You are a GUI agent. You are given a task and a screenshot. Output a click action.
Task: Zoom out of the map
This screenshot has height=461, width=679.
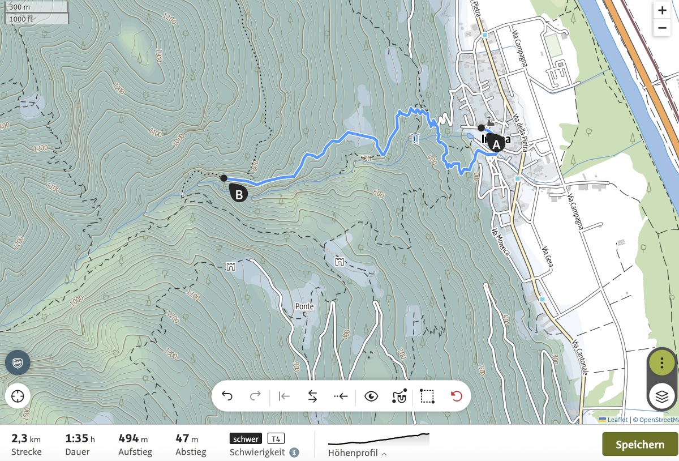tap(662, 28)
